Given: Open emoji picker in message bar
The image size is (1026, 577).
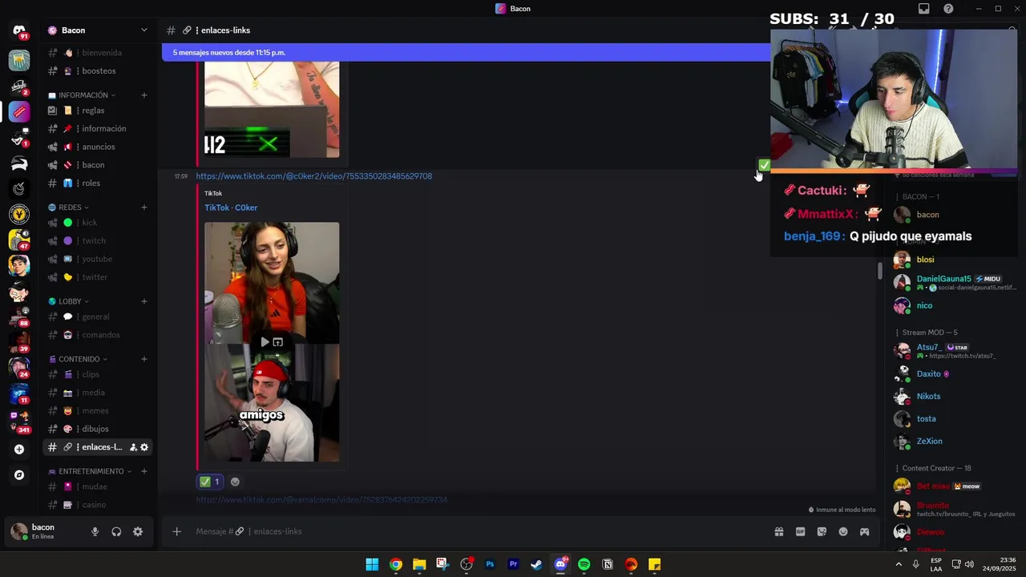Looking at the screenshot, I should pyautogui.click(x=843, y=531).
